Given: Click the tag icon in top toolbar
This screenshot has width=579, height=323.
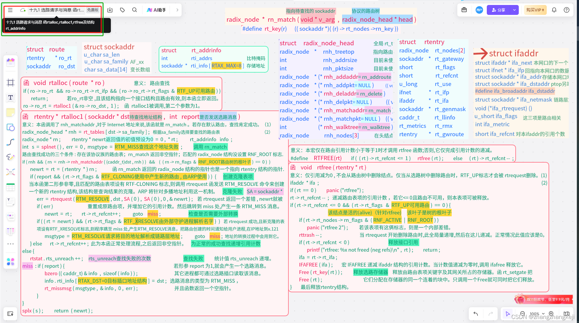Looking at the screenshot, I should click(122, 10).
